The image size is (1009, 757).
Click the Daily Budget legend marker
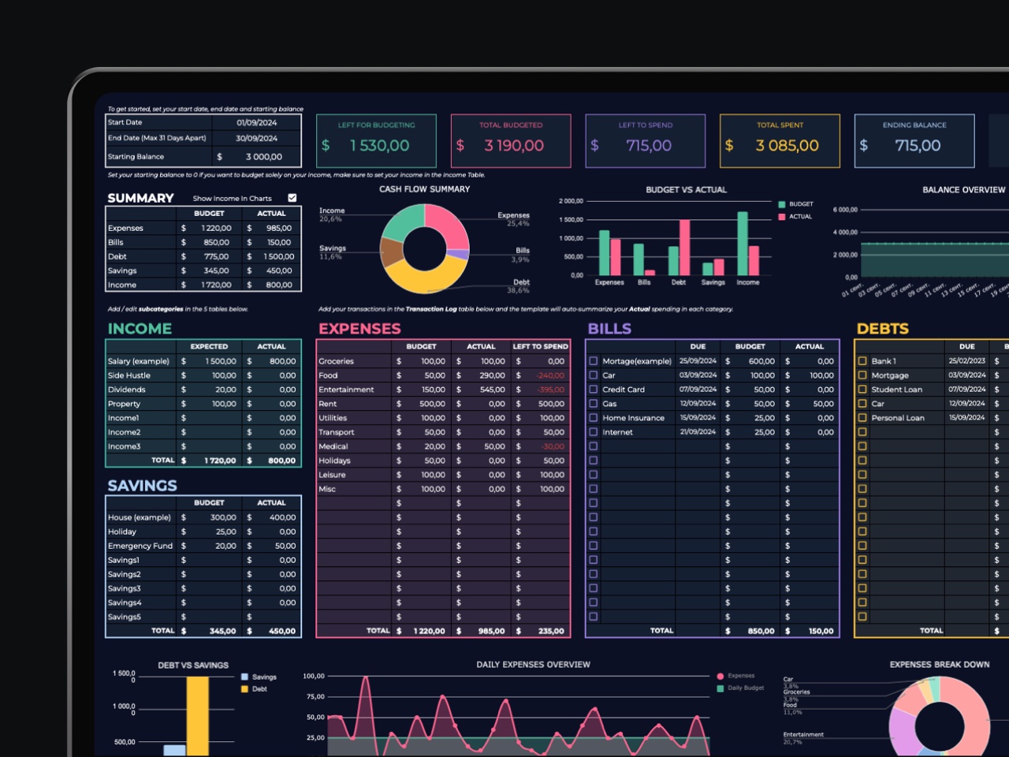720,688
